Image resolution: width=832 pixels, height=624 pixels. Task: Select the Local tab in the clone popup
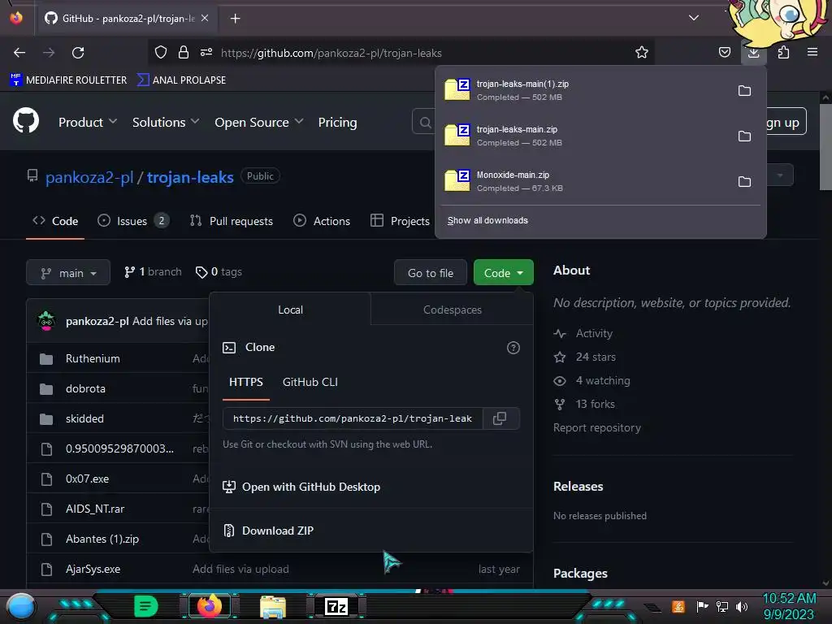point(290,310)
